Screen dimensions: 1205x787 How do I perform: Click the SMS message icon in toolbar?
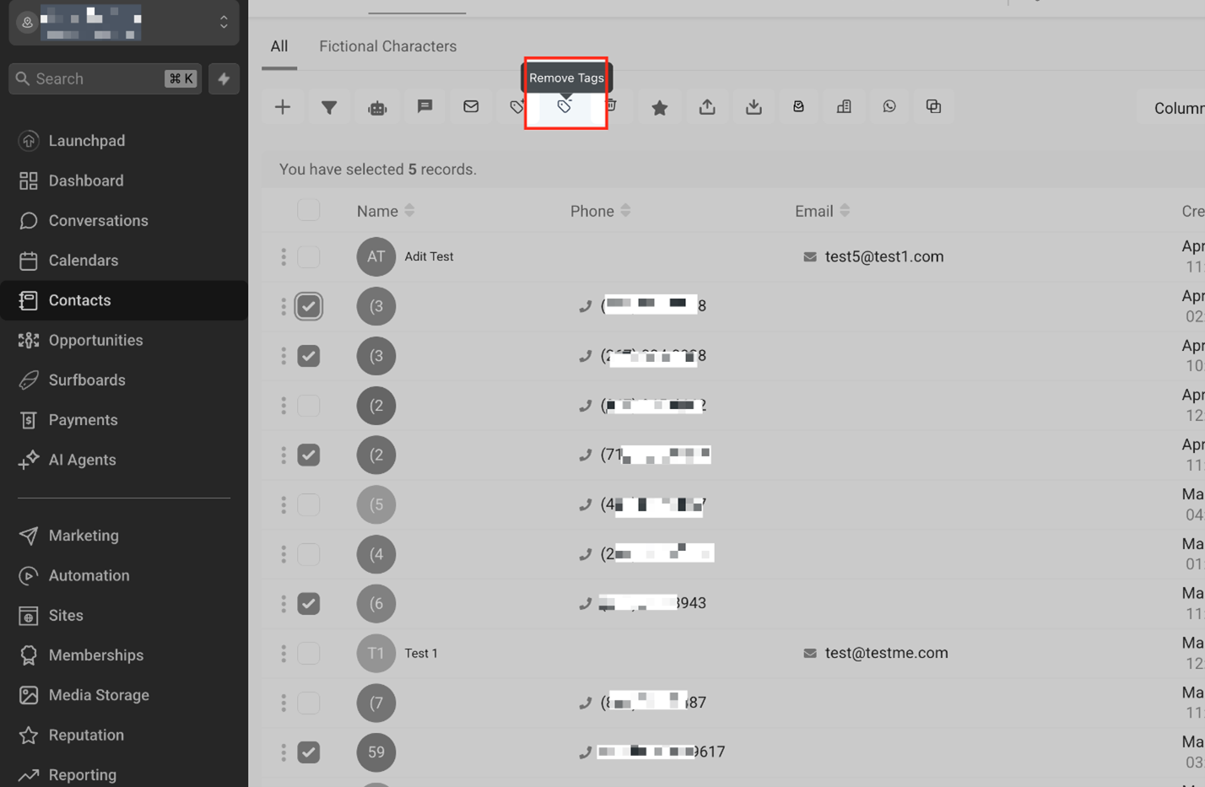pyautogui.click(x=424, y=106)
